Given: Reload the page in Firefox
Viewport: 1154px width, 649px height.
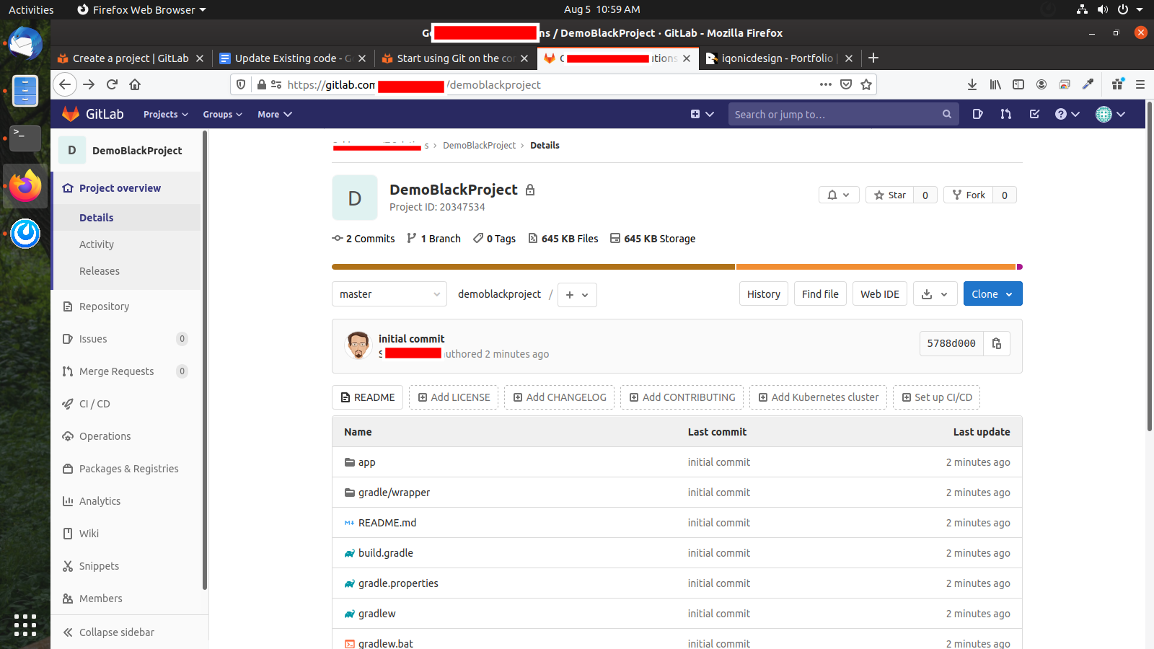Looking at the screenshot, I should tap(112, 84).
